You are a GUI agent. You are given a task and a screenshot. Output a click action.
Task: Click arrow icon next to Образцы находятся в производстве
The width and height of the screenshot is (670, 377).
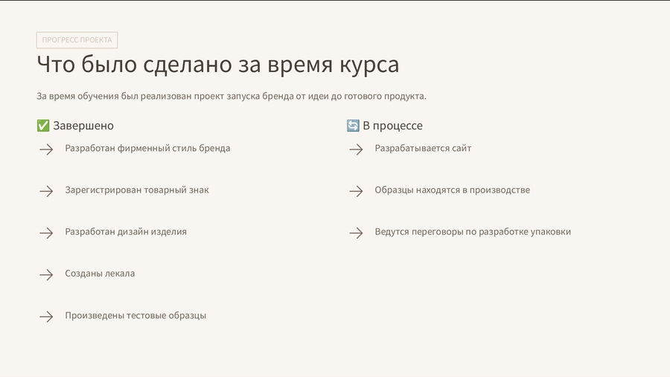point(356,191)
